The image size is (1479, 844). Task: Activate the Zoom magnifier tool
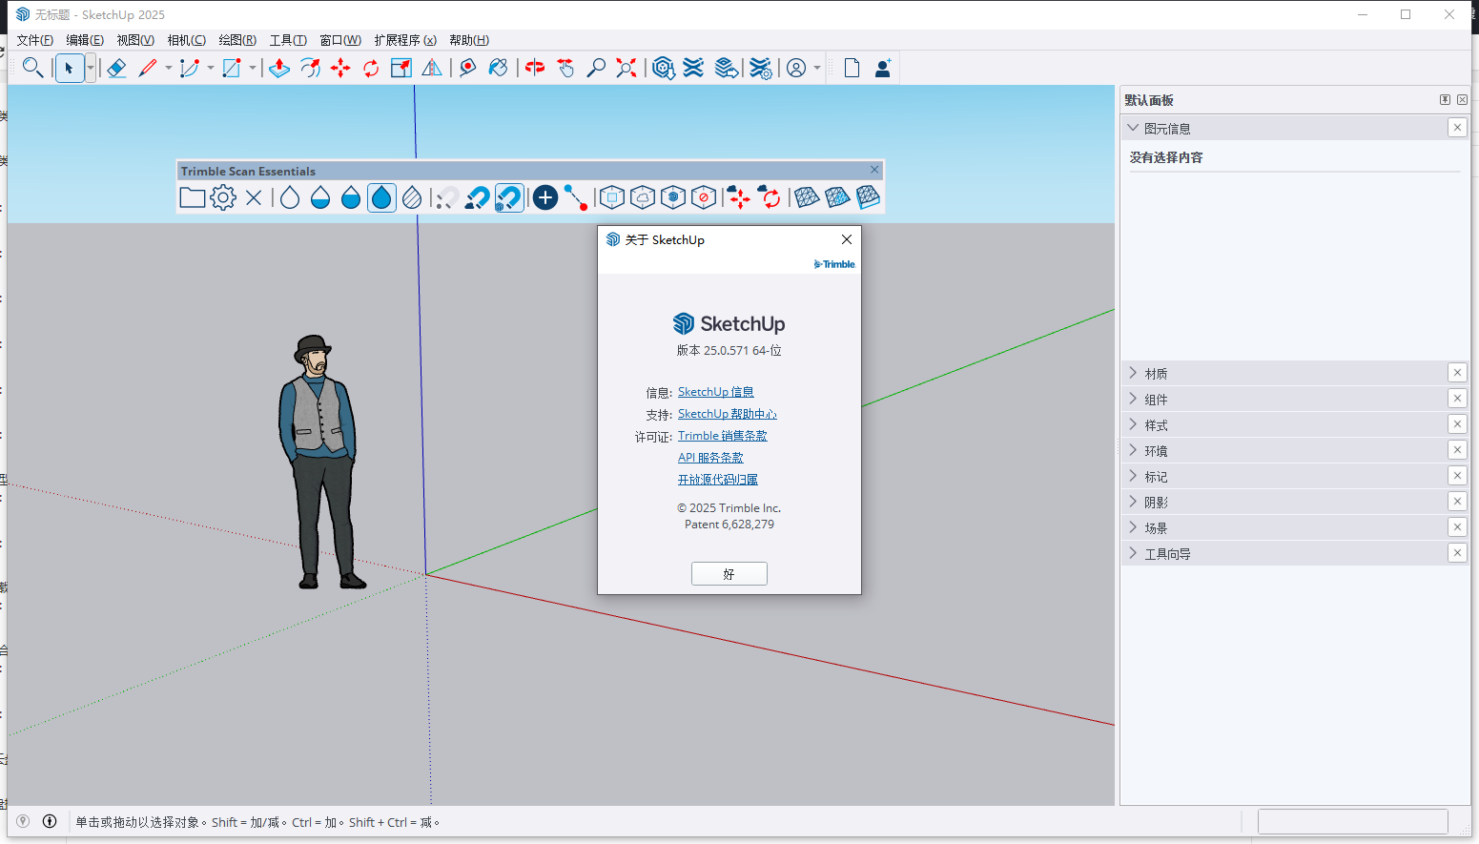pos(596,68)
